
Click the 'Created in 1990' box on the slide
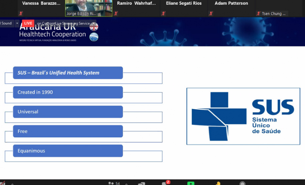pyautogui.click(x=68, y=92)
